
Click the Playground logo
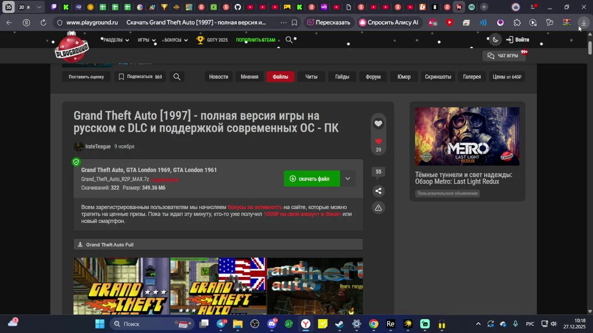point(72,48)
